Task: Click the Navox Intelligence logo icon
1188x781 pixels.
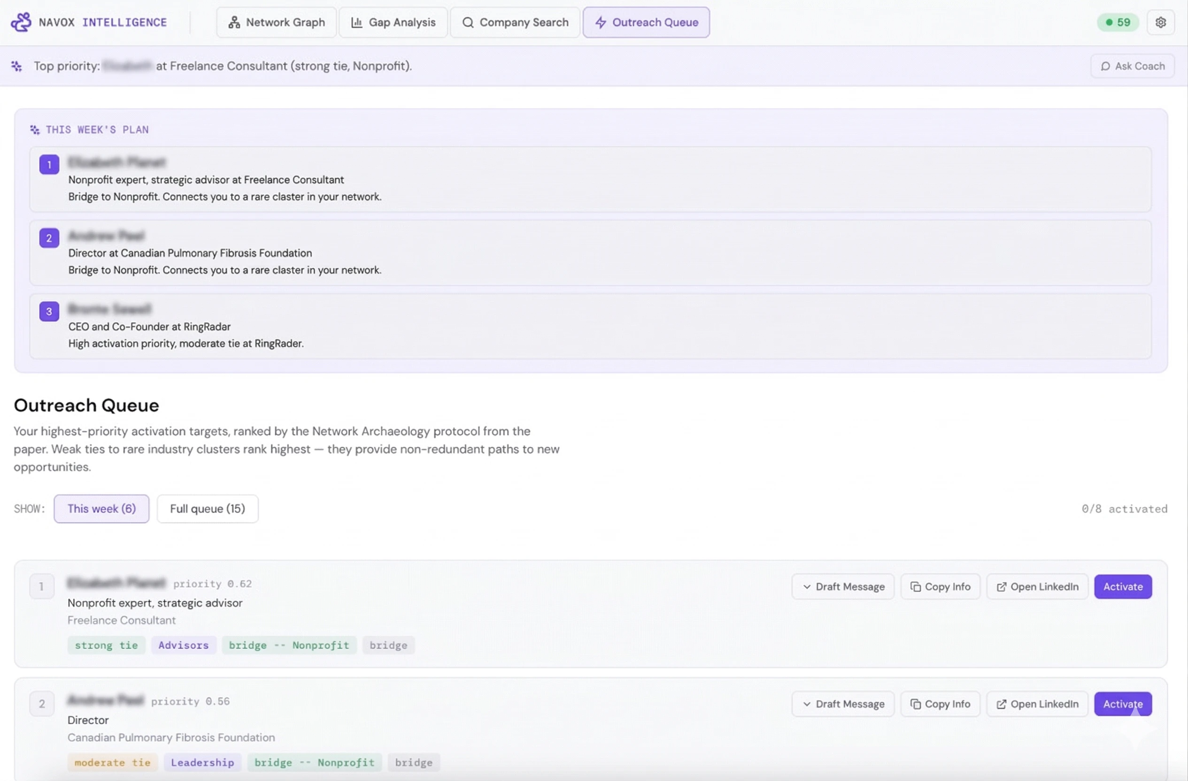Action: pos(21,22)
